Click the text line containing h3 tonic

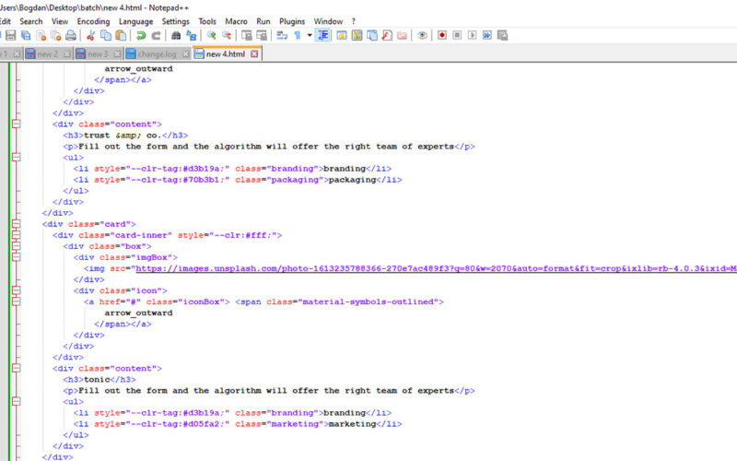point(99,379)
